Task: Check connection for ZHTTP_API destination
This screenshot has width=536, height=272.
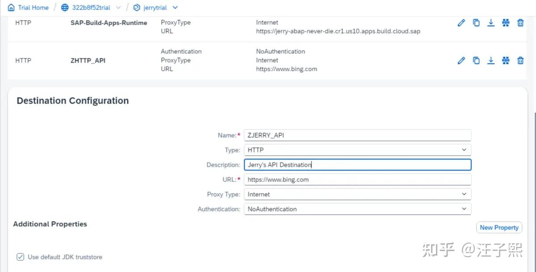Action: coord(506,60)
